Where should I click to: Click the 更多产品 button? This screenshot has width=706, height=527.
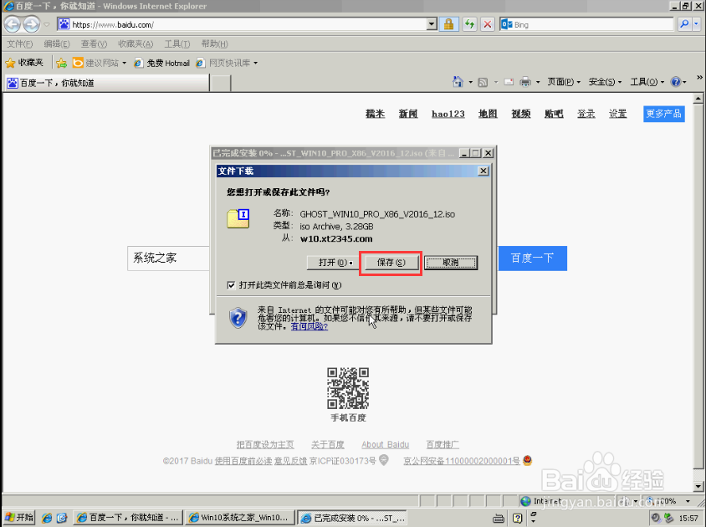(663, 114)
